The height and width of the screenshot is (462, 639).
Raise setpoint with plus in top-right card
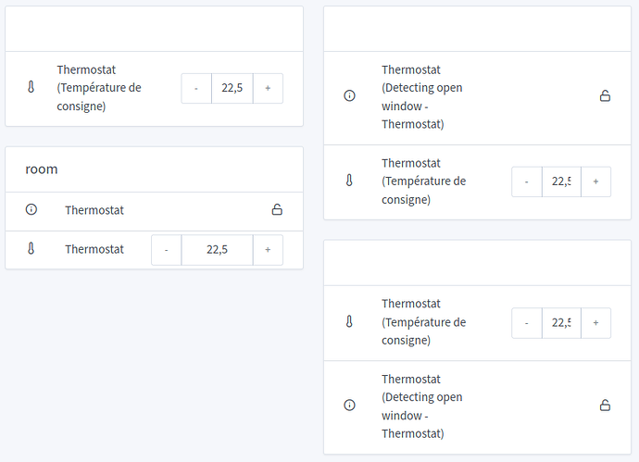tap(595, 181)
